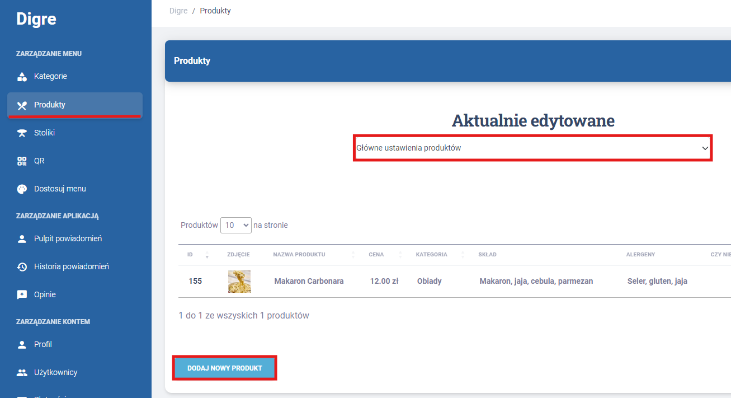Open Opinie using the chat bubble icon
731x398 pixels.
point(22,294)
